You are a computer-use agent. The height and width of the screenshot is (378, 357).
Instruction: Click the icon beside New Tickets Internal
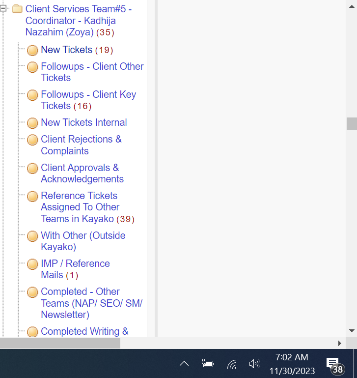pyautogui.click(x=32, y=123)
